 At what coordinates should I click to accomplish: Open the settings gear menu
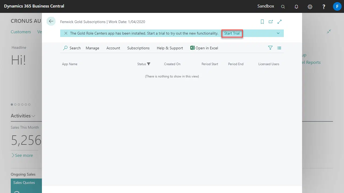(310, 7)
